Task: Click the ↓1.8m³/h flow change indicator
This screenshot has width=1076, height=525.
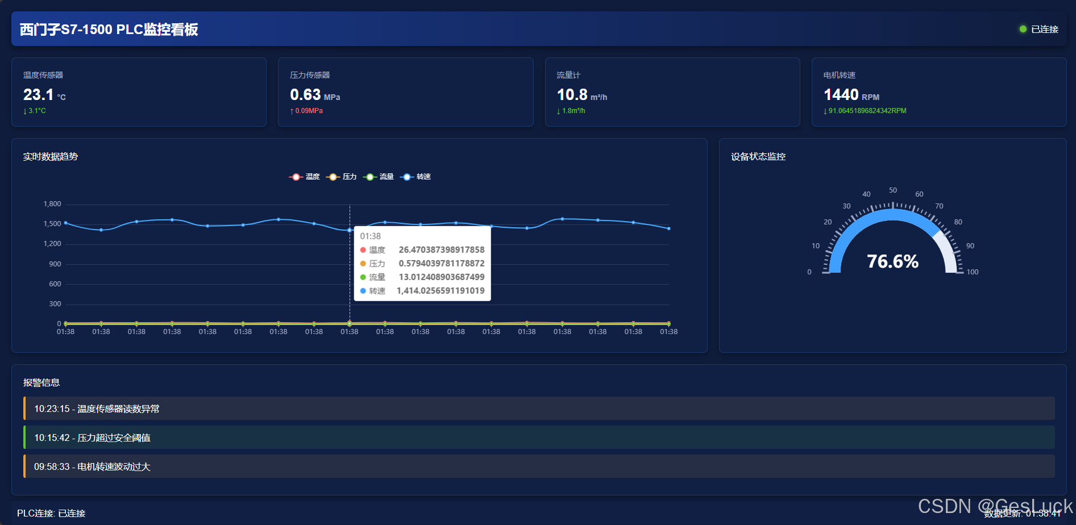Action: pyautogui.click(x=571, y=111)
